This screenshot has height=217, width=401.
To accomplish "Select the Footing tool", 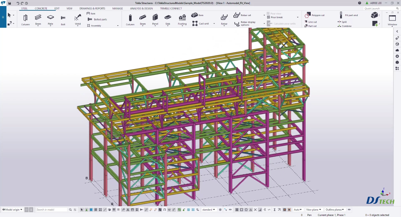I will [x=182, y=20].
